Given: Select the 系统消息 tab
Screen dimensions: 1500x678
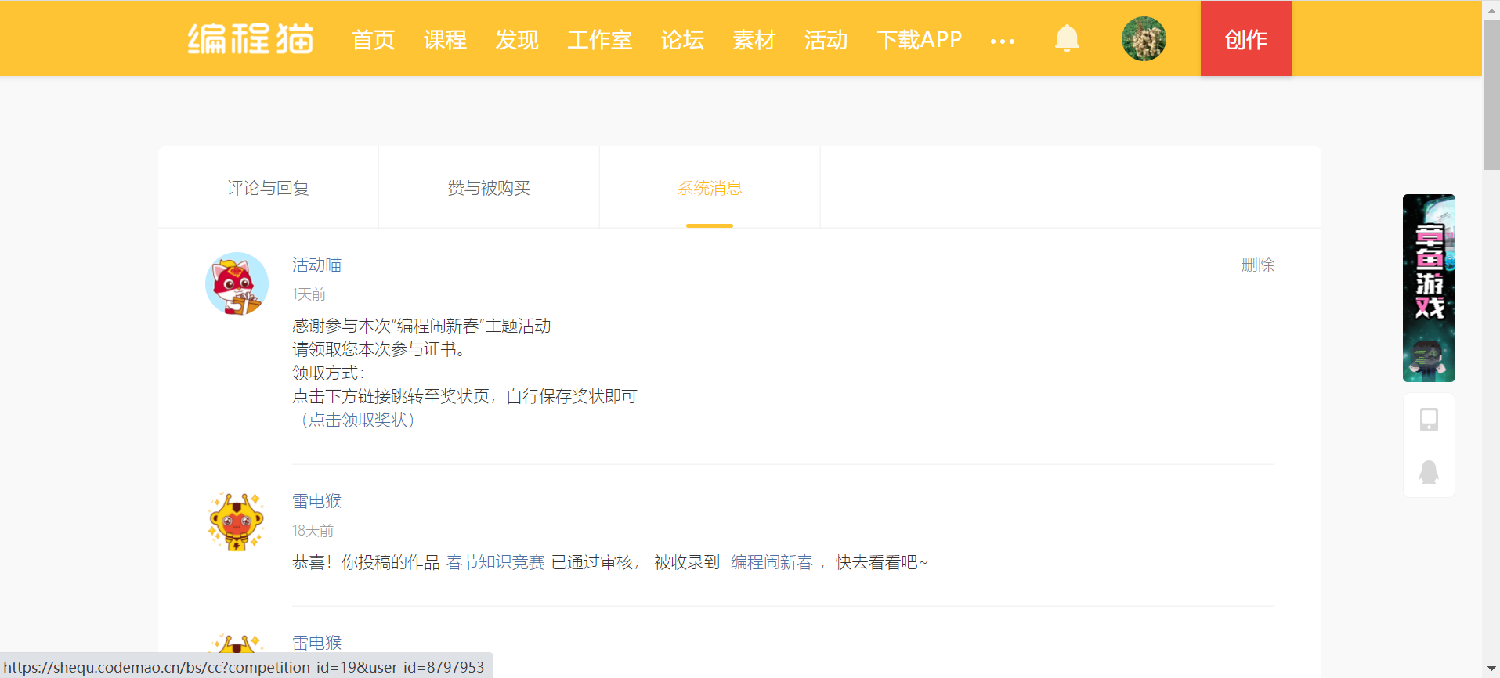Looking at the screenshot, I should (x=710, y=188).
